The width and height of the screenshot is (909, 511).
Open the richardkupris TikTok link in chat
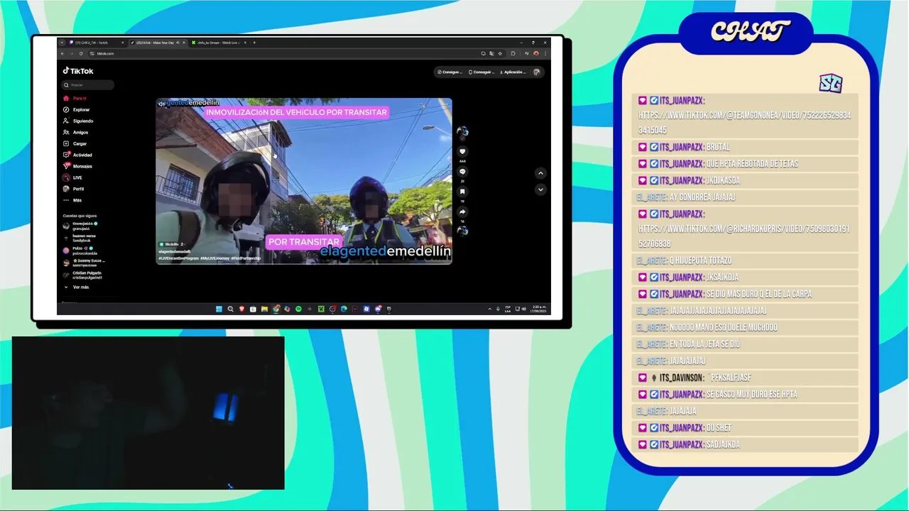click(744, 236)
